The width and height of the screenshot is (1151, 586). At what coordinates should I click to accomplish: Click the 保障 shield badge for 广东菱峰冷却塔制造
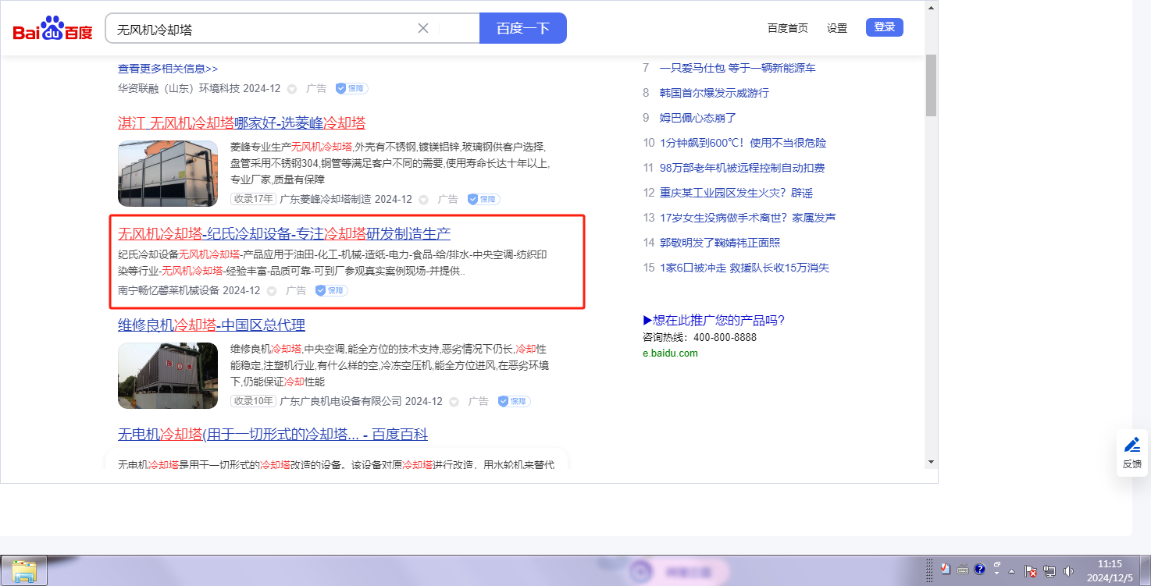click(483, 199)
